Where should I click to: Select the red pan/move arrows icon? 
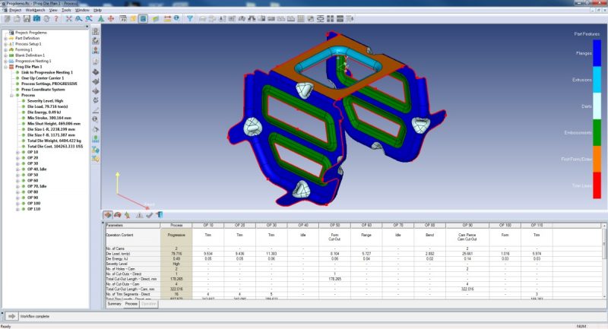[111, 18]
